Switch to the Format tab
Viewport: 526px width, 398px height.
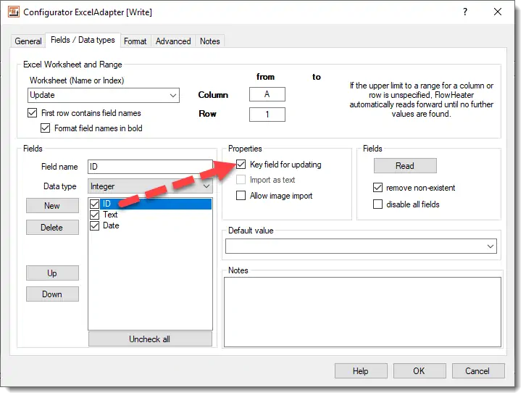click(x=135, y=41)
